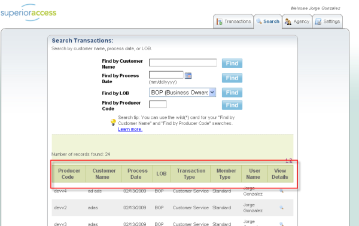Open the Learn more link

[x=130, y=129]
